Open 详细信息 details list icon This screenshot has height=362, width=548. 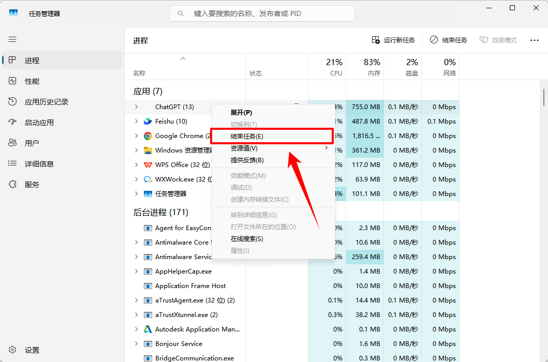click(x=12, y=163)
